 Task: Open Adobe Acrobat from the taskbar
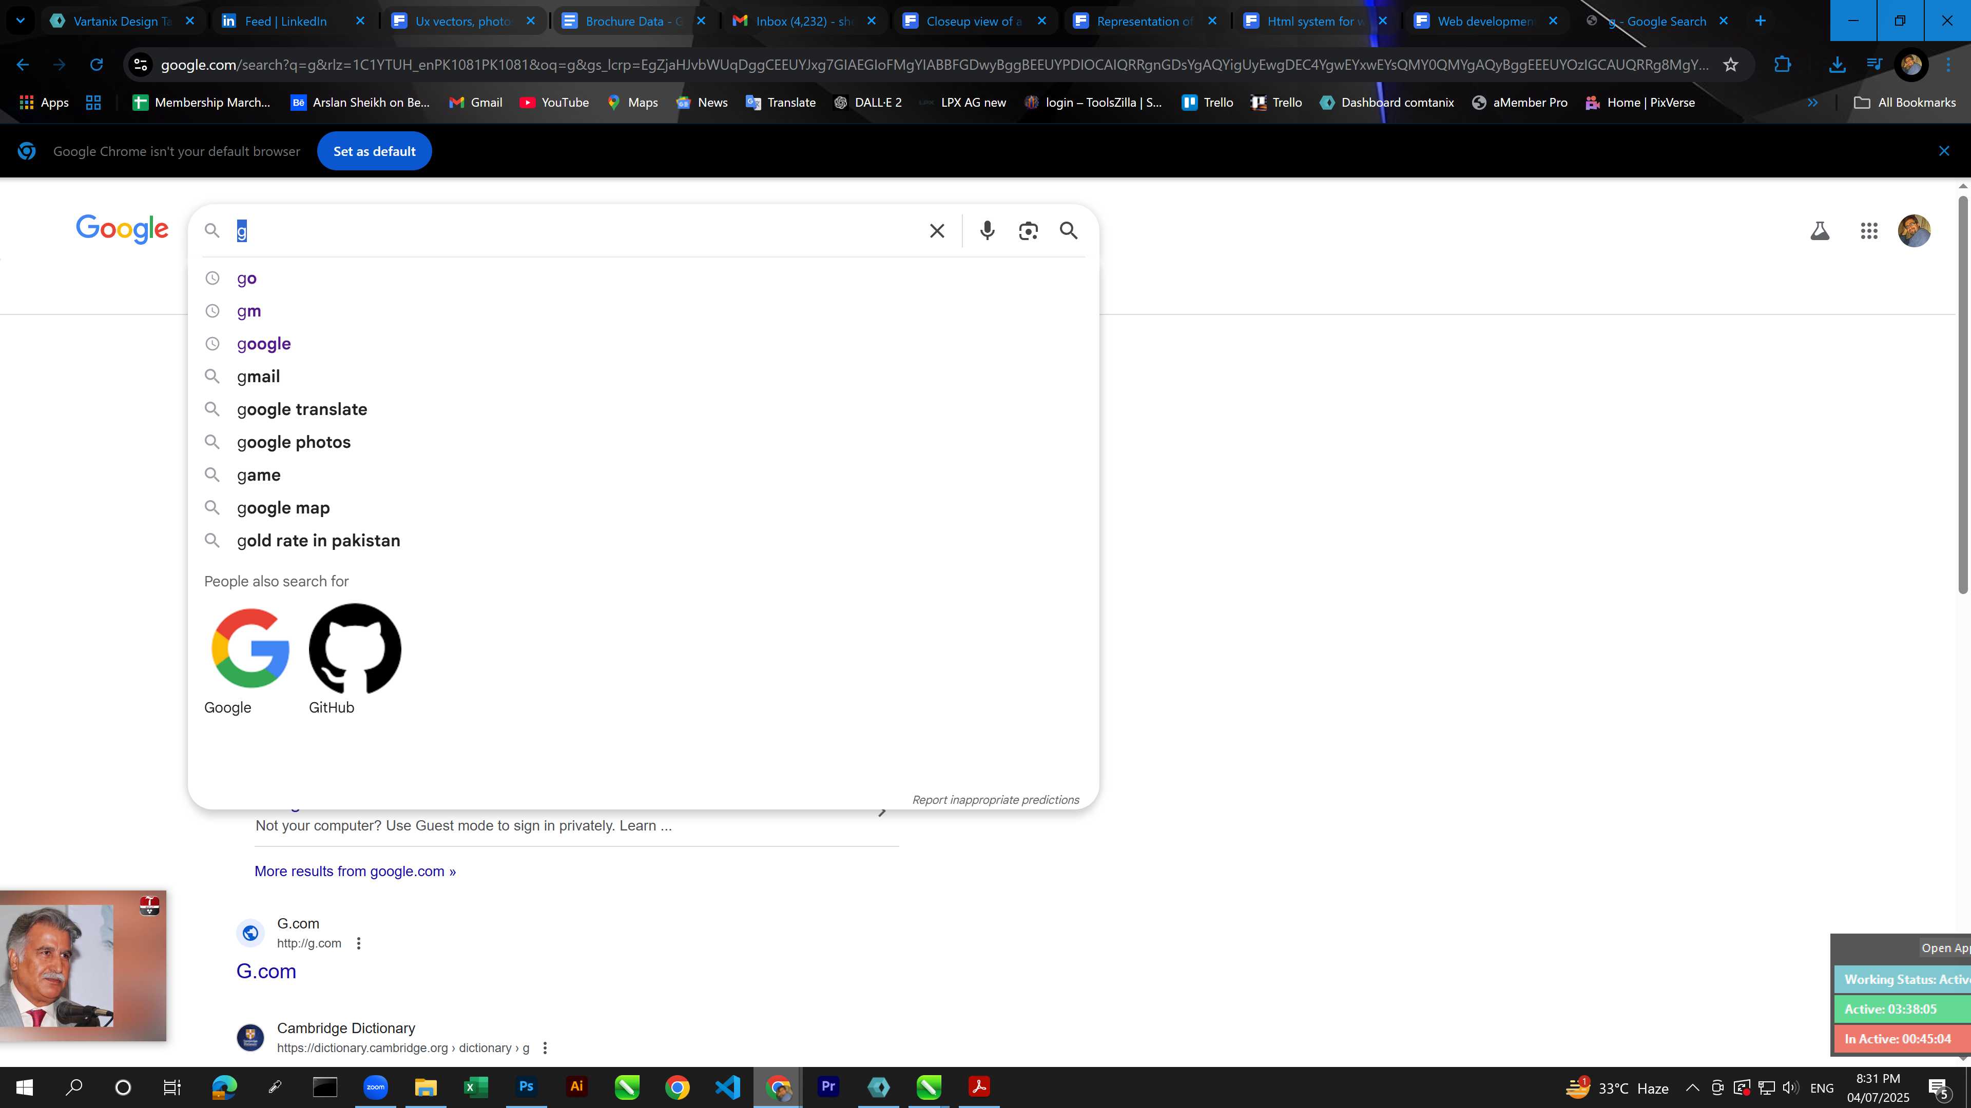click(x=979, y=1086)
